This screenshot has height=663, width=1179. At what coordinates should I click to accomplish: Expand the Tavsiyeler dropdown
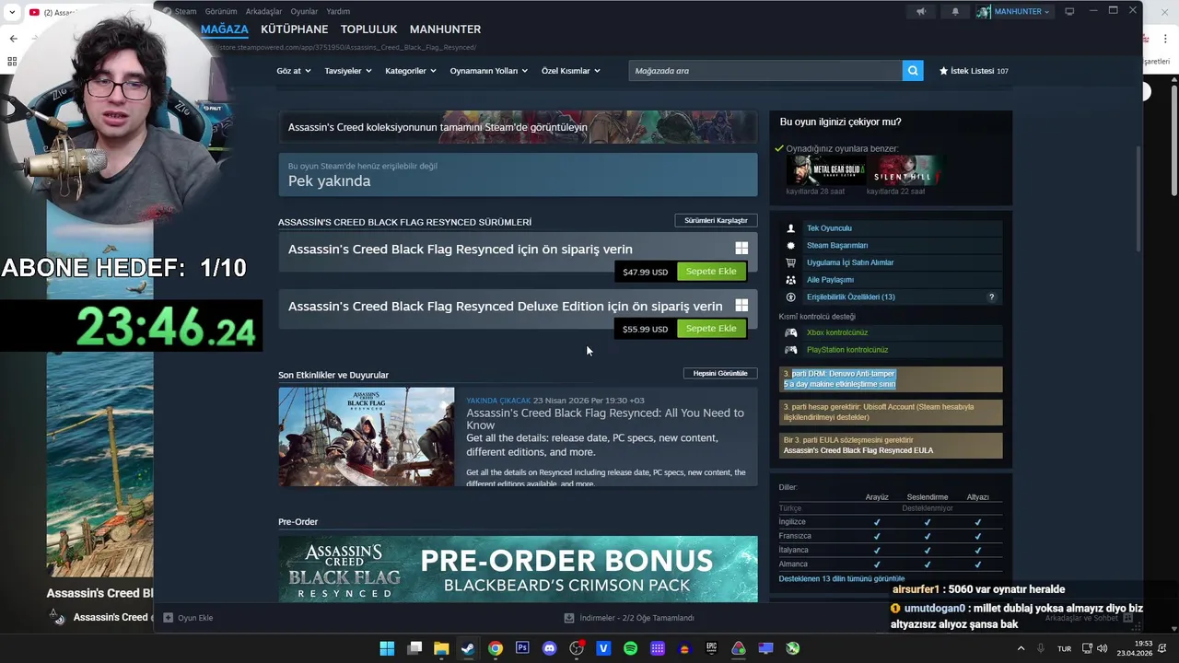click(348, 71)
